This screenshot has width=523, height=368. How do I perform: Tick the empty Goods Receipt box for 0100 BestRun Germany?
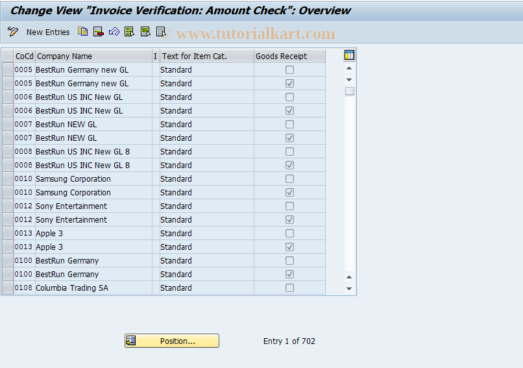click(289, 260)
